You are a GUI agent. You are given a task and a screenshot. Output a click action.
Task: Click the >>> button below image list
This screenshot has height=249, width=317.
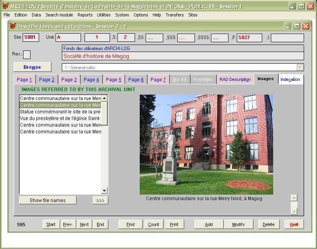click(x=100, y=201)
